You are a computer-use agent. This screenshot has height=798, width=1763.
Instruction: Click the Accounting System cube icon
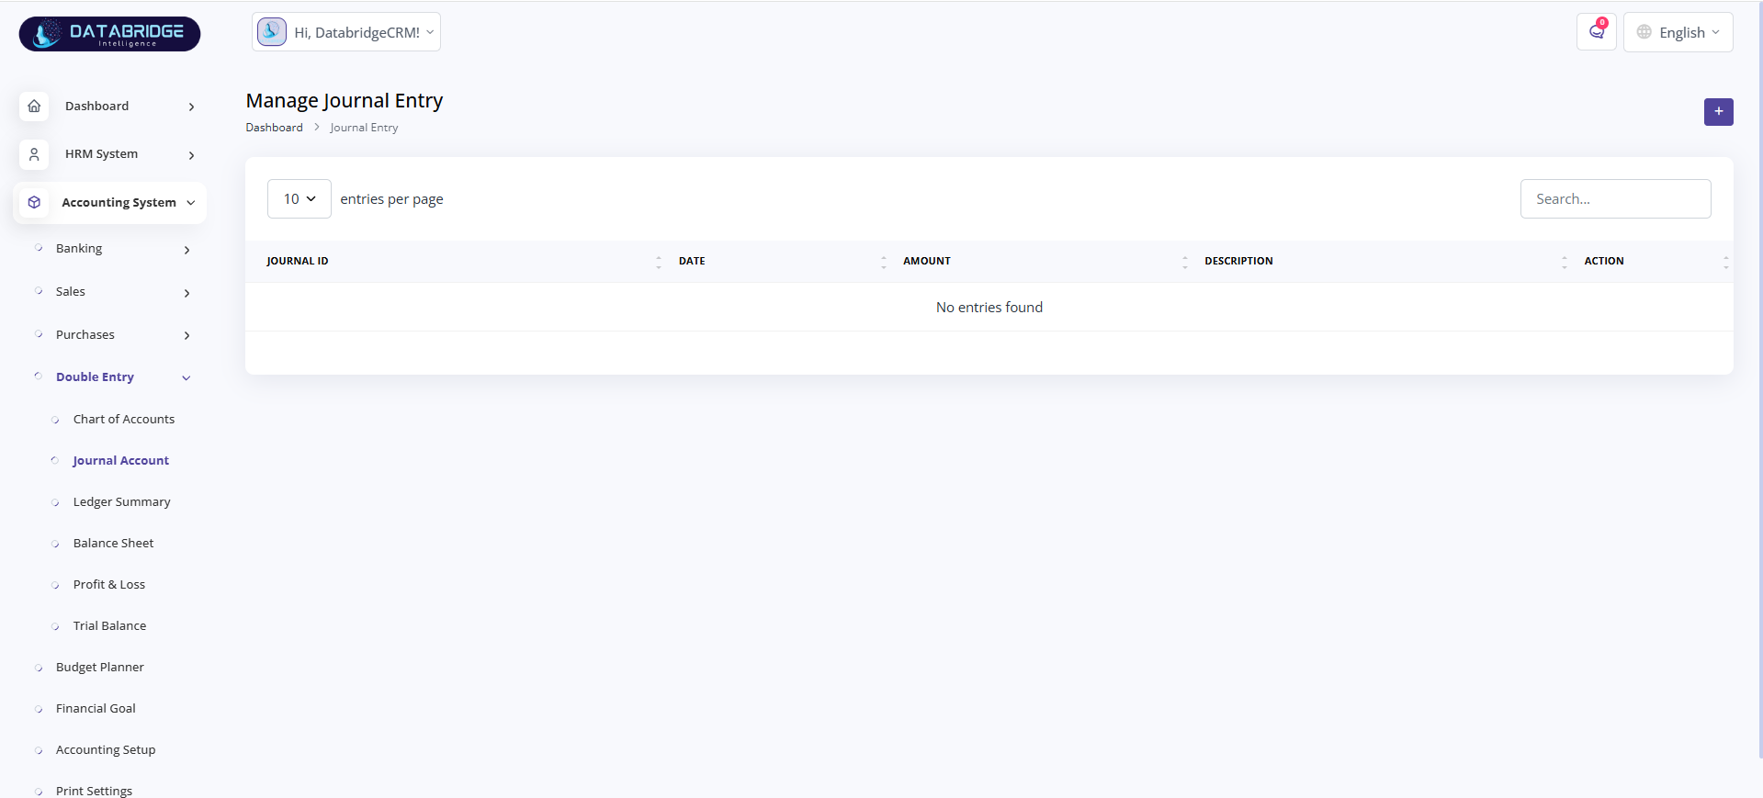pos(34,202)
